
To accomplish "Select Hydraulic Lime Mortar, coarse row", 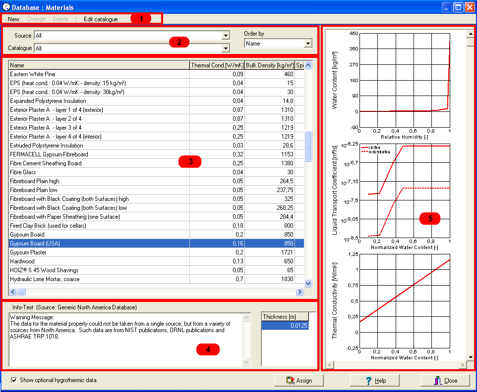I will pos(156,279).
